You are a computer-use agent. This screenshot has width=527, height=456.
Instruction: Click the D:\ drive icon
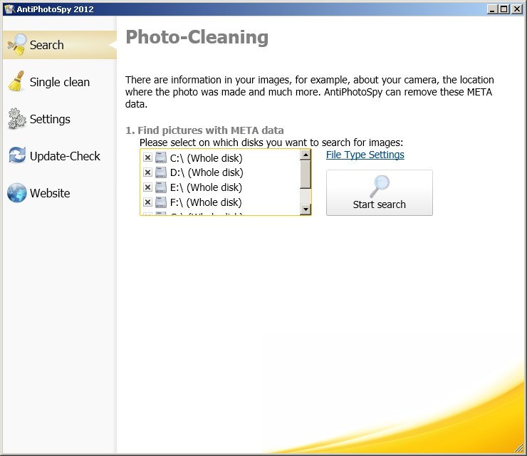click(x=161, y=172)
